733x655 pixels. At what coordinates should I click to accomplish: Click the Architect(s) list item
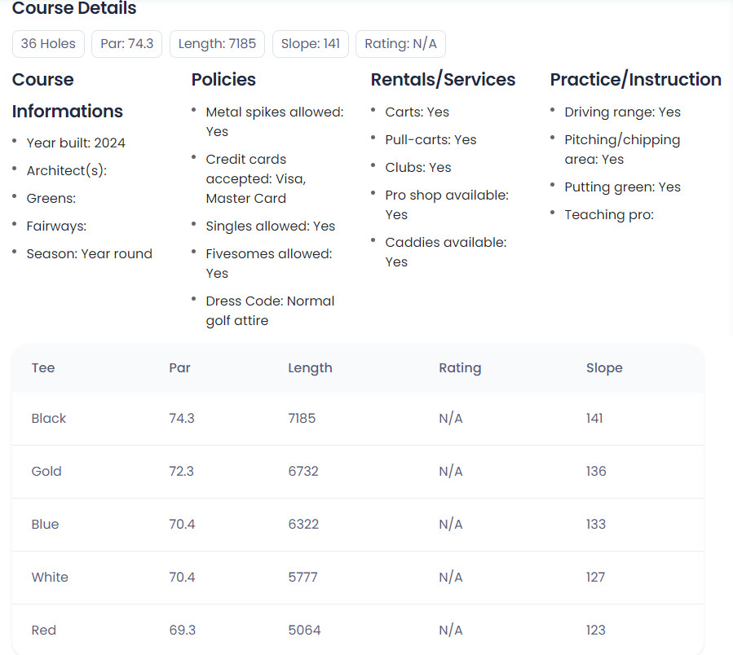[x=66, y=170]
